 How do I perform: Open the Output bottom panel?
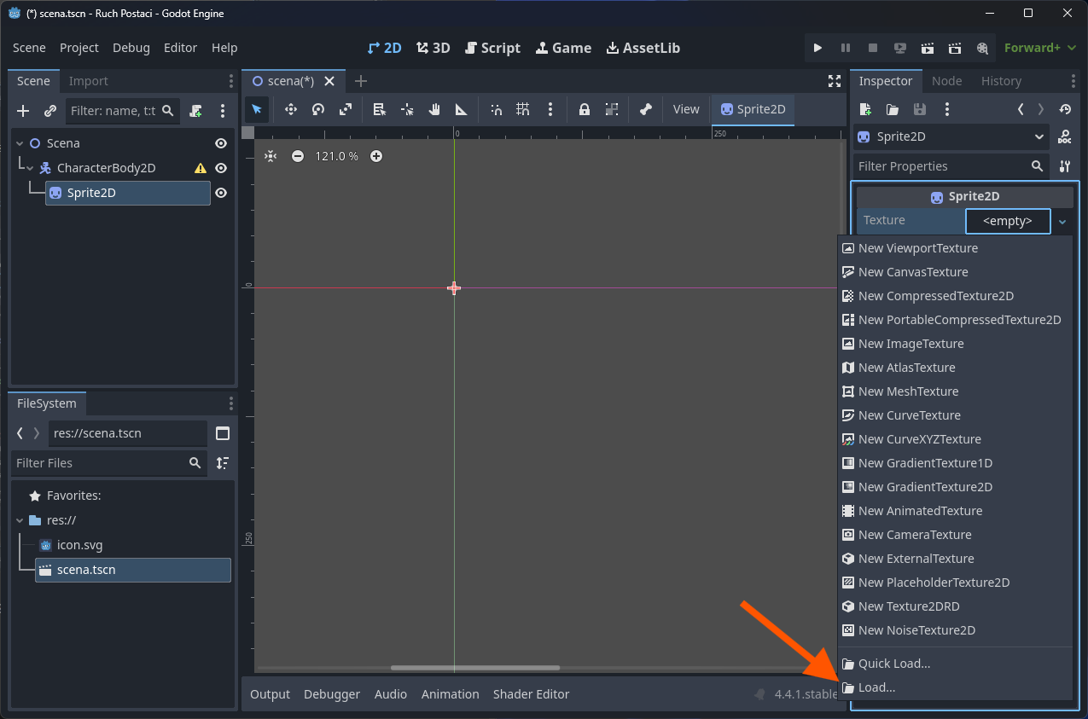271,694
